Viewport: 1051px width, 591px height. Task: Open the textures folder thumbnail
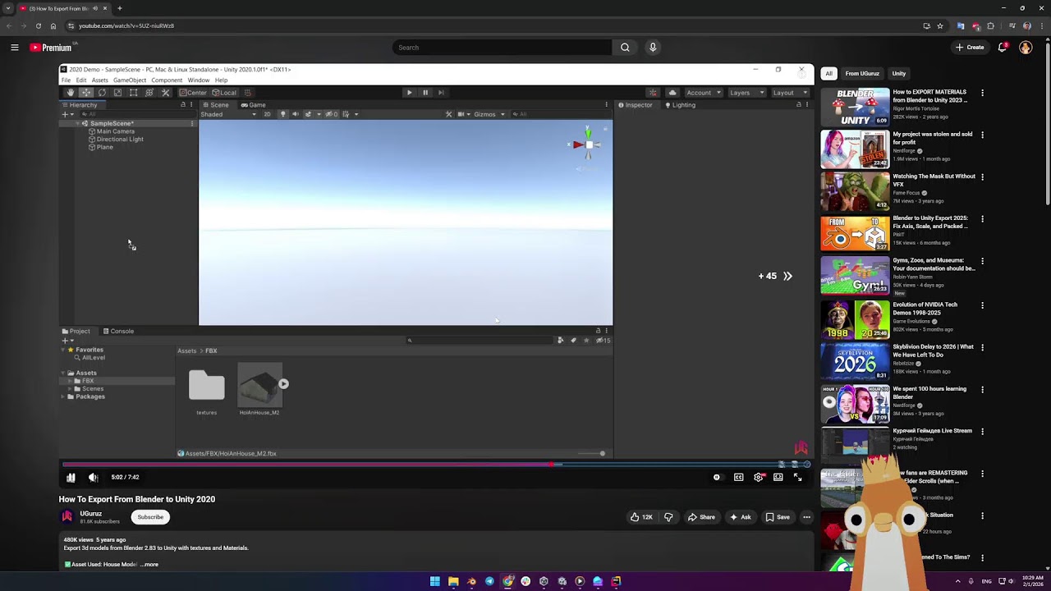tap(207, 385)
